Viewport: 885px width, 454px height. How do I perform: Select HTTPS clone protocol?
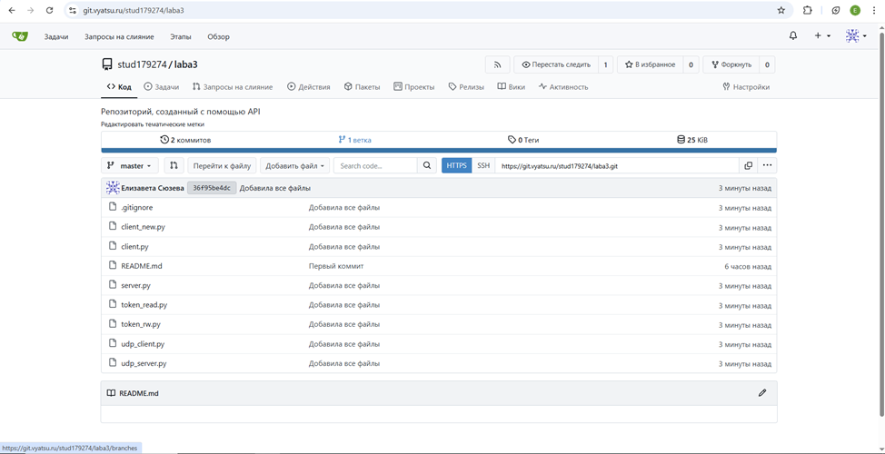[456, 165]
